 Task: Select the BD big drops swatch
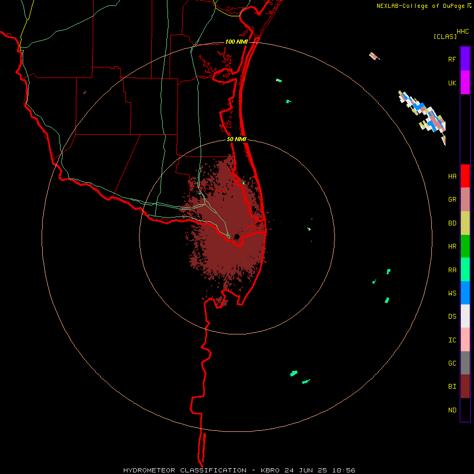click(x=465, y=223)
